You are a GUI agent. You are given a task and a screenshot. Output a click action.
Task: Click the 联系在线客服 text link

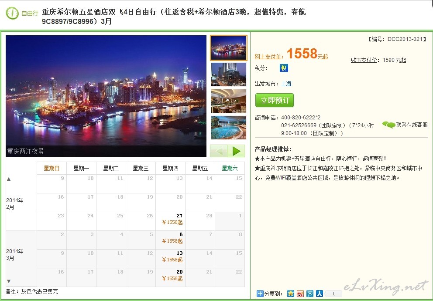[x=412, y=125]
